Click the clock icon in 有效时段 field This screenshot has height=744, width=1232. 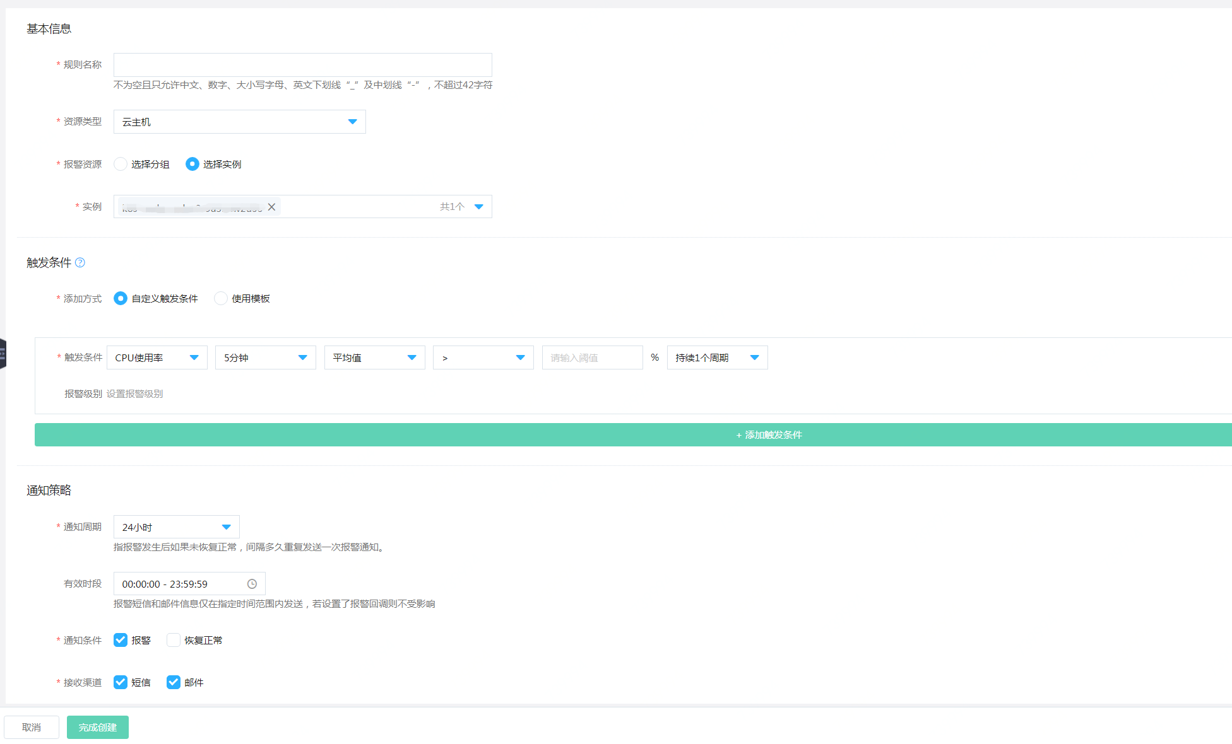[x=252, y=584]
